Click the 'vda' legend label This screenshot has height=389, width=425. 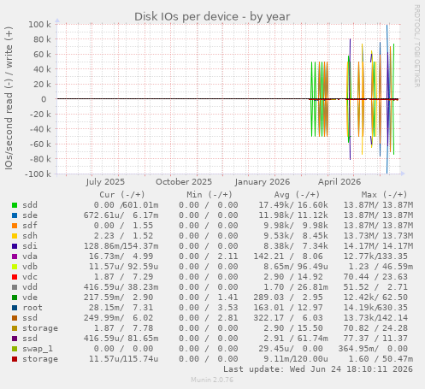30,256
